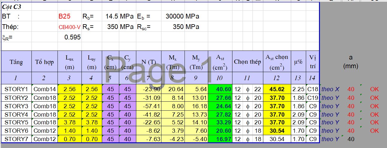387x148 pixels.
Task: Click the 2.25 μ% cell for STORY1
Action: point(298,89)
